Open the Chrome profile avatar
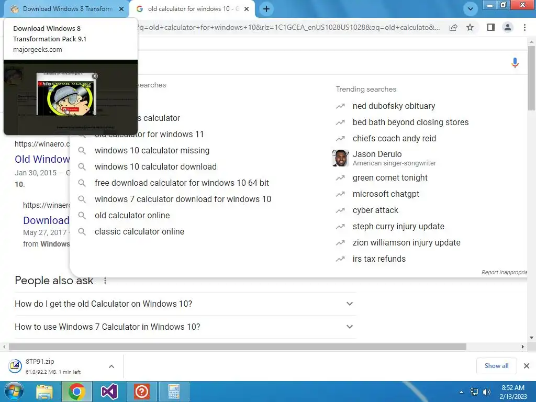536x402 pixels. (508, 27)
